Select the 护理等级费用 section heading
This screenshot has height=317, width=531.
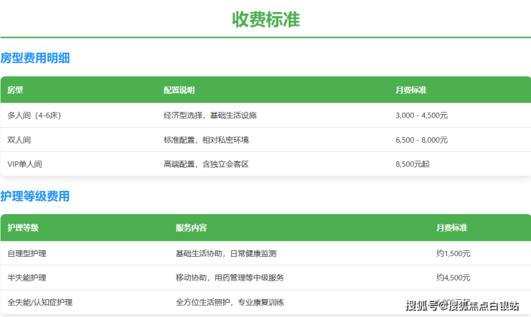[35, 196]
